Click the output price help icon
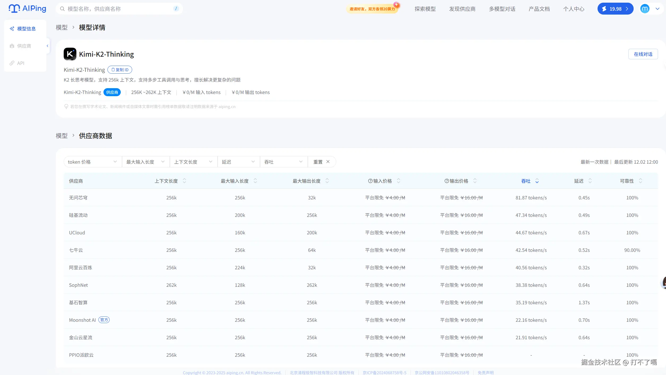This screenshot has height=375, width=666. click(x=447, y=181)
